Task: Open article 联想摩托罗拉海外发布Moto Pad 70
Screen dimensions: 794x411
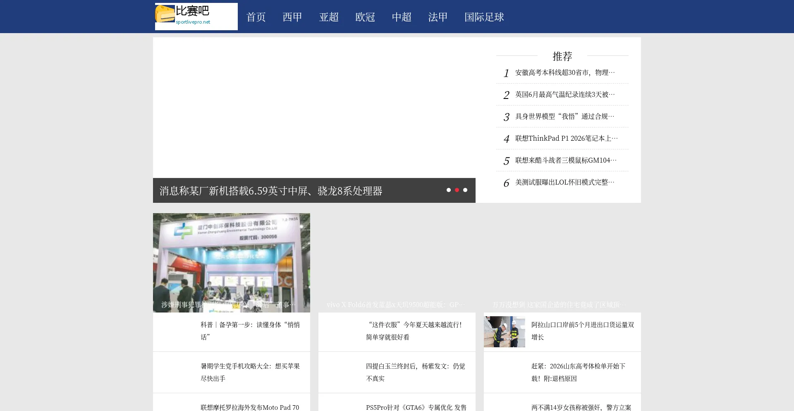Action: [250, 407]
